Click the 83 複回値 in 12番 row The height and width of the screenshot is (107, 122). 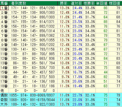tap(115, 58)
